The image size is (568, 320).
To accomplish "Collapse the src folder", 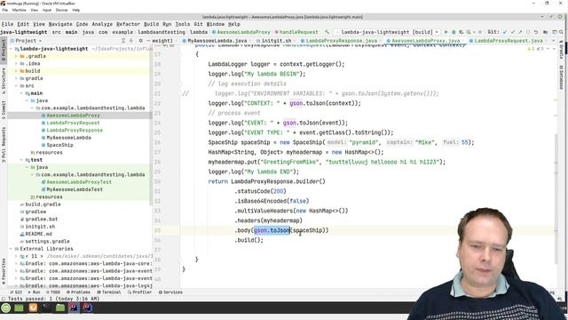I will [x=16, y=86].
